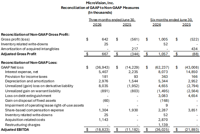Select 'Six months ended June 30,' header
This screenshot has width=200, height=134.
click(171, 20)
